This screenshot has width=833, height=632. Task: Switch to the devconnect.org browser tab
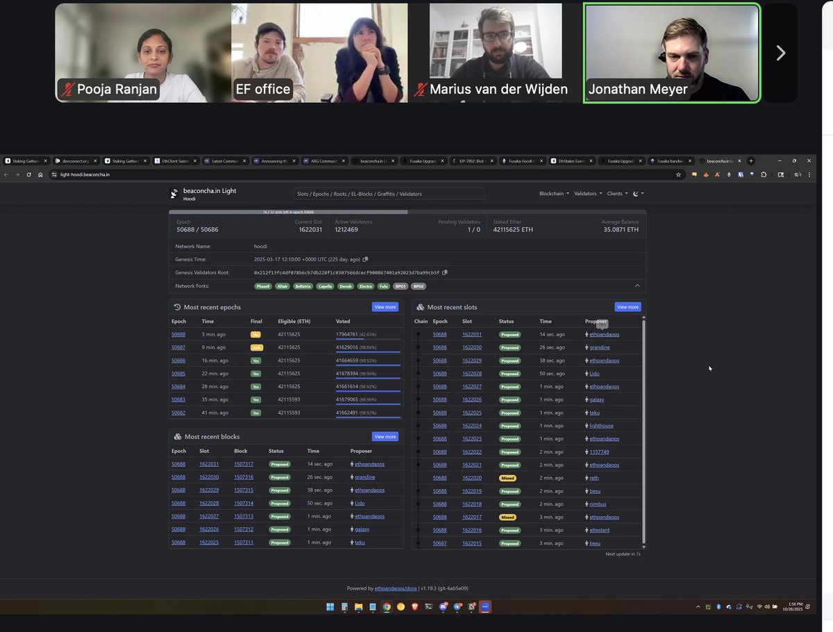point(75,160)
